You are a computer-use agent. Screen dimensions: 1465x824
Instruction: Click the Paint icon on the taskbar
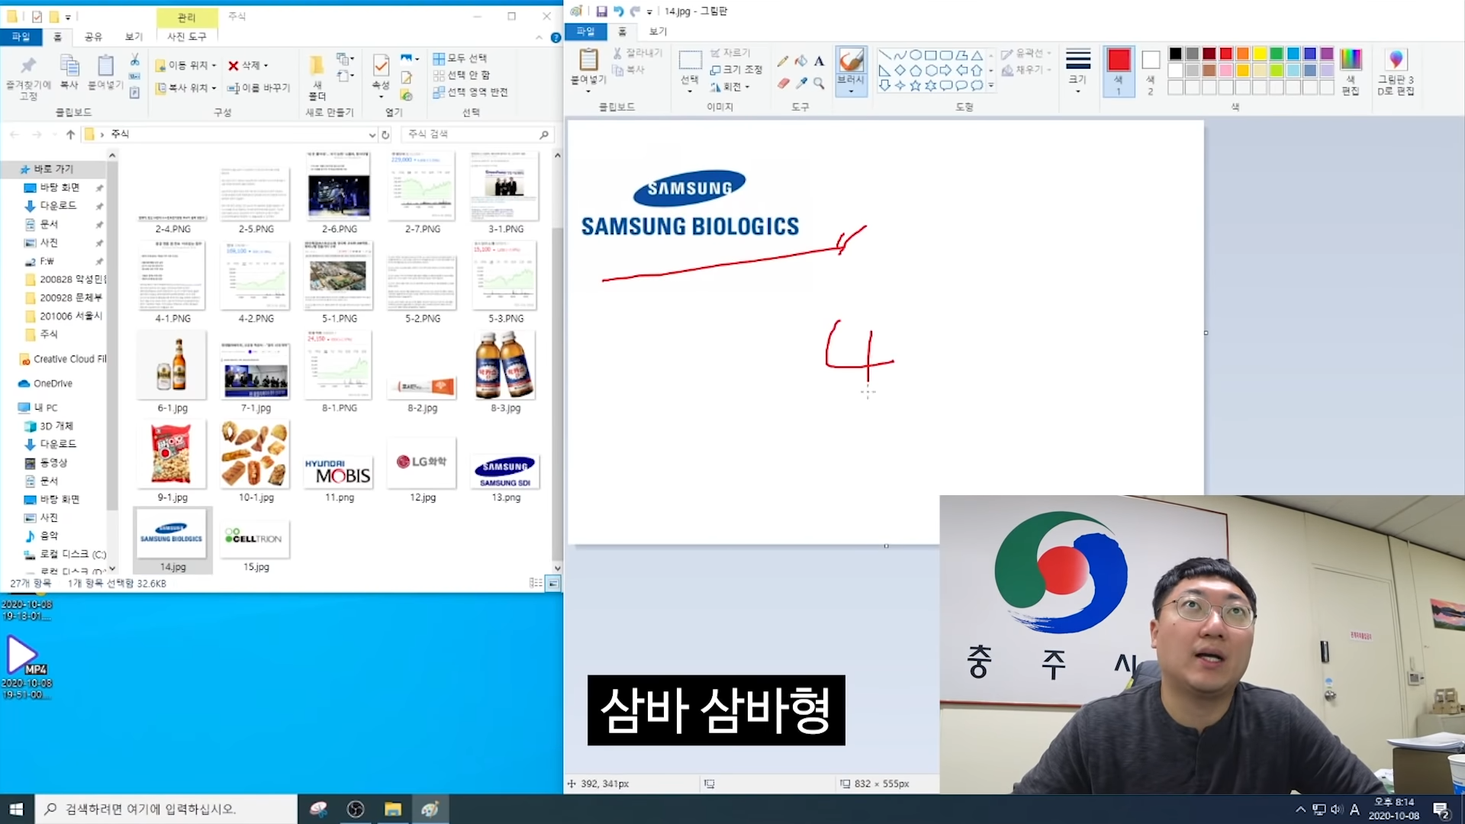tap(430, 809)
